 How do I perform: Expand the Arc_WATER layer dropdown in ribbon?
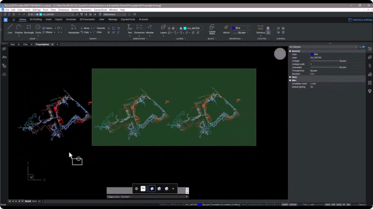click(193, 28)
